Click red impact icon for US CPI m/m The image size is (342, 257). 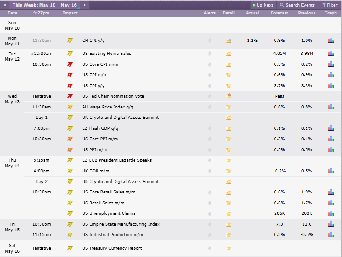point(70,75)
